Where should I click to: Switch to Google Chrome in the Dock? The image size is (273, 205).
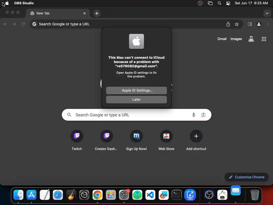pos(98,195)
